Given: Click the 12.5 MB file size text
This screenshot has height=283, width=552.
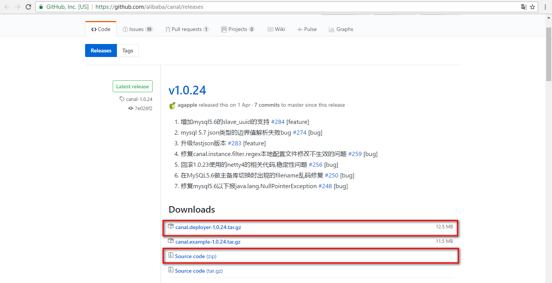Looking at the screenshot, I should tap(444, 227).
